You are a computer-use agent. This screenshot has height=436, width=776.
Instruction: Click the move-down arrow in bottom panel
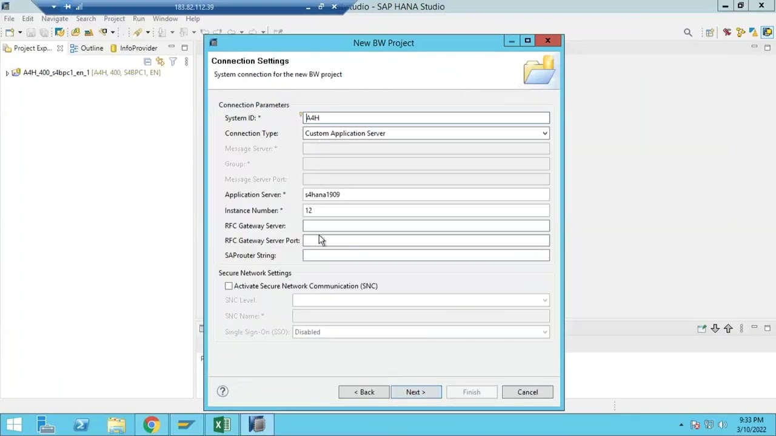point(715,328)
